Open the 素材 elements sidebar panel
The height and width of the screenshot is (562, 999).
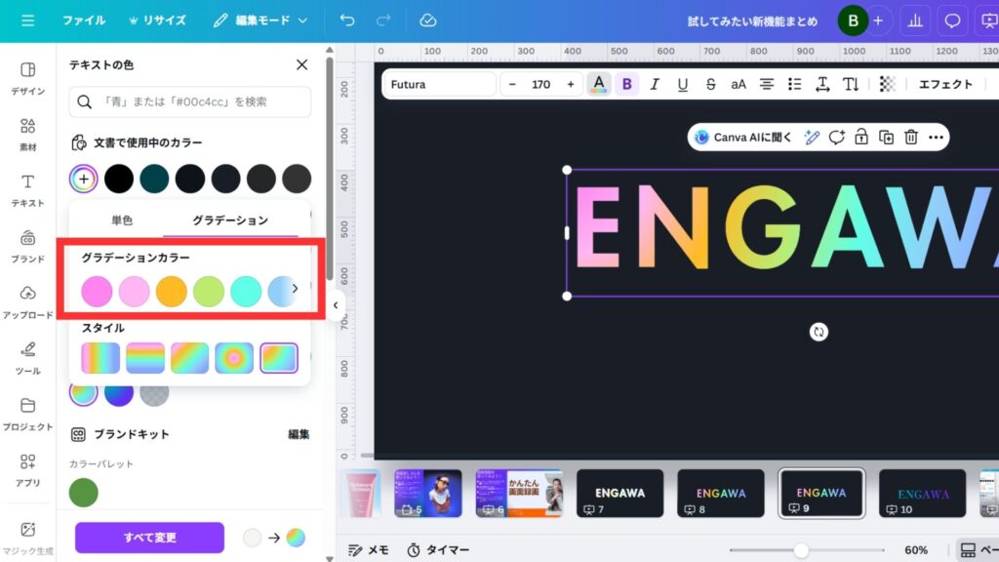[27, 134]
